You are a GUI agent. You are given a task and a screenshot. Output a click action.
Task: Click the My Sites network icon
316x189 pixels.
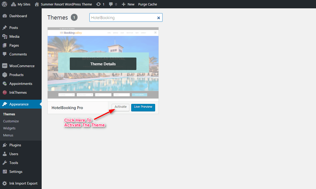(x=14, y=4)
